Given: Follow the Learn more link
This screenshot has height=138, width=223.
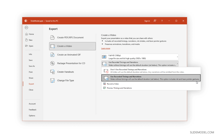Looking at the screenshot, I should (106, 48).
